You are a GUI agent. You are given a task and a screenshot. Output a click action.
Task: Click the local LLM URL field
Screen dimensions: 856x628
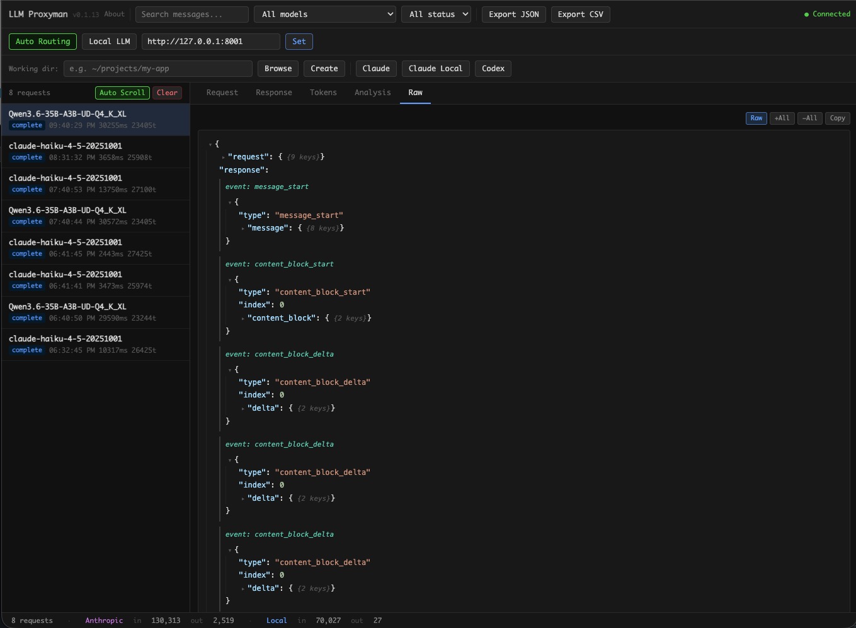[x=211, y=42]
